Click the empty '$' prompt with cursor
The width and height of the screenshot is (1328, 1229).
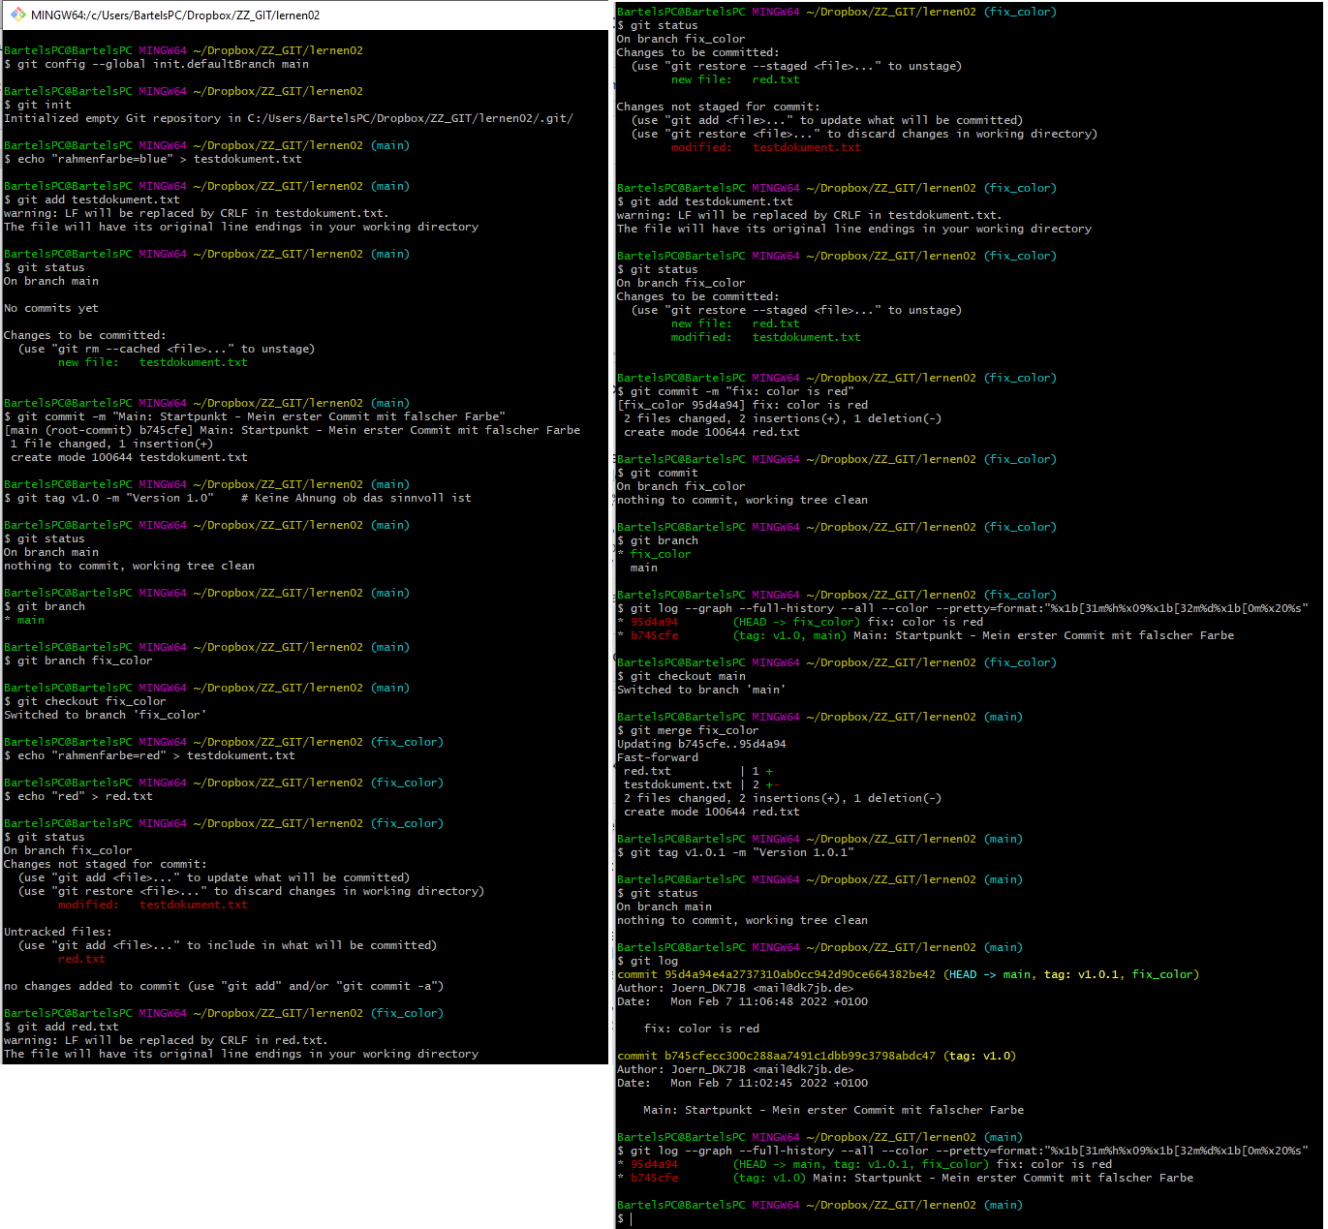[625, 1218]
